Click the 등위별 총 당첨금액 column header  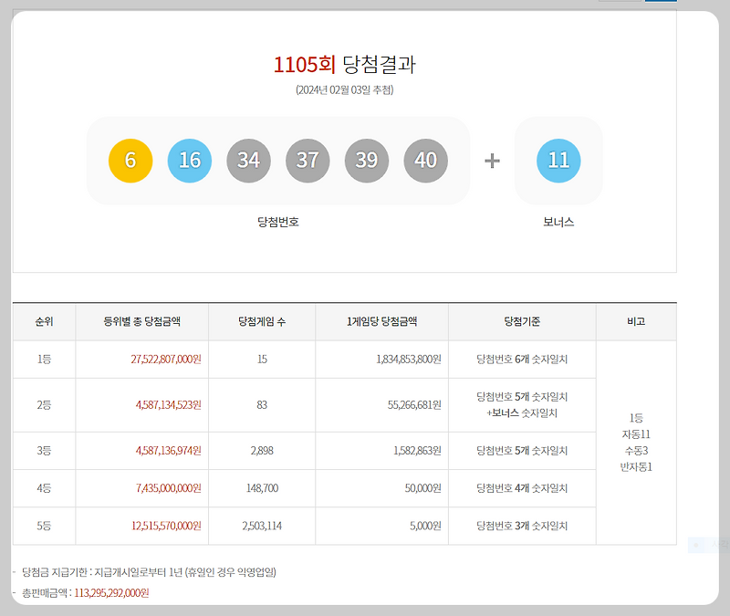coord(142,322)
